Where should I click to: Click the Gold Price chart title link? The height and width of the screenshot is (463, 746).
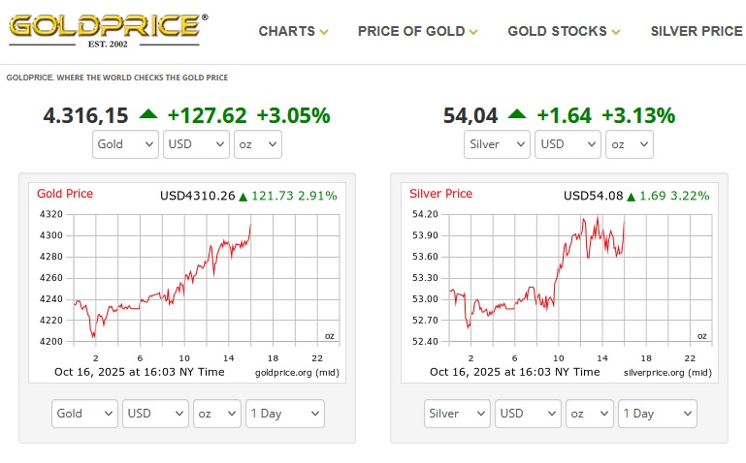click(65, 194)
